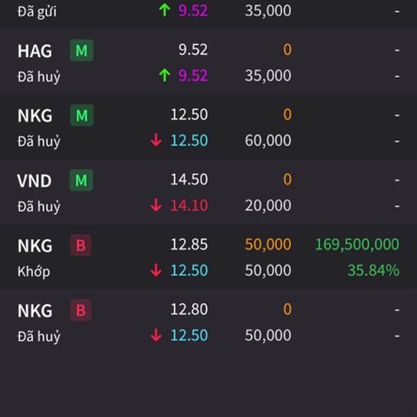Click the B badge on matched NKG order
The image size is (417, 417).
coord(81,245)
